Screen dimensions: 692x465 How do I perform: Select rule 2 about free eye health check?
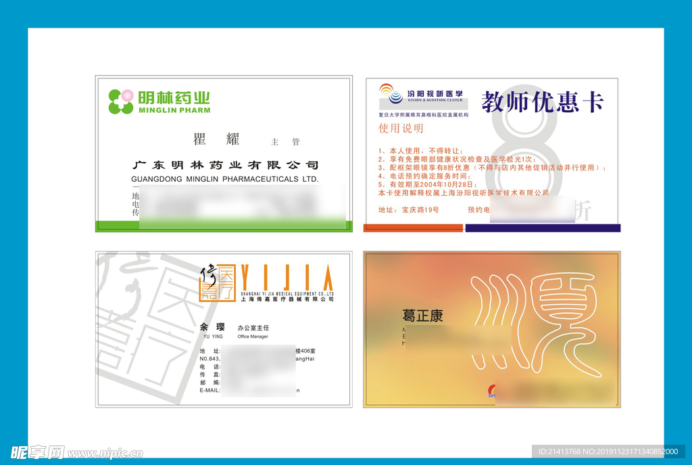458,160
